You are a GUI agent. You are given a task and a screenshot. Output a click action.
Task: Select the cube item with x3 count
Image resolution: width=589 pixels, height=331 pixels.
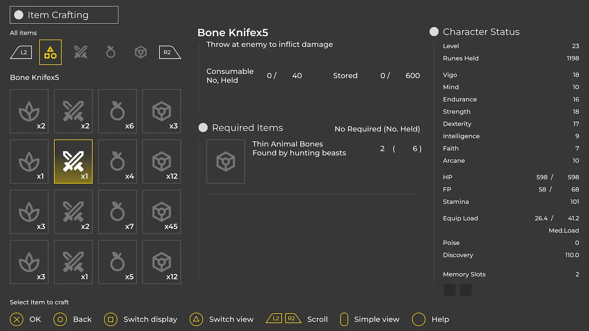[x=162, y=111]
